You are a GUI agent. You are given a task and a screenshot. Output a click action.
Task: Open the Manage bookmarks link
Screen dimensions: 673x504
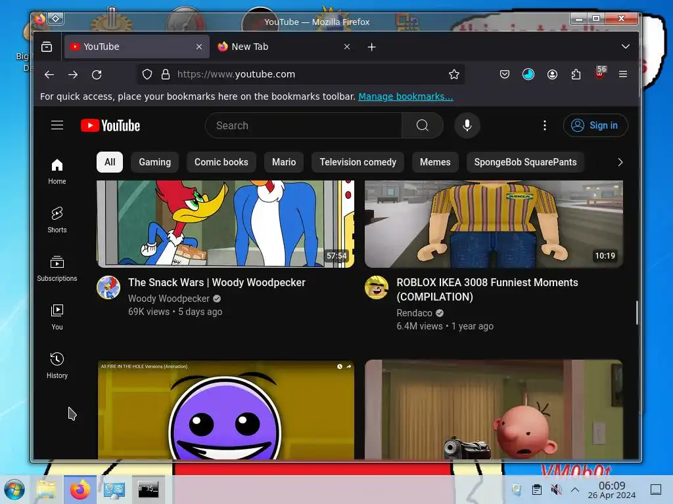[x=406, y=96]
